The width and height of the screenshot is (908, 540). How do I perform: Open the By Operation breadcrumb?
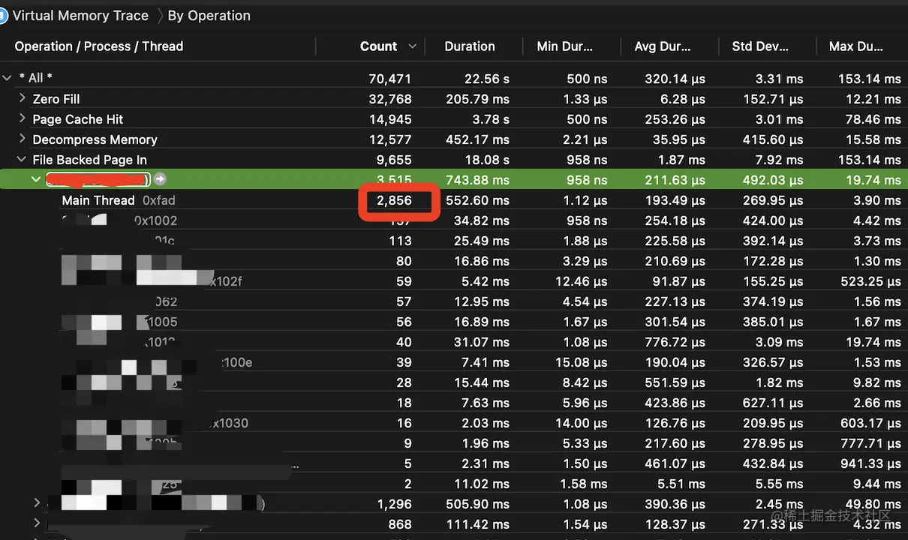[x=209, y=16]
